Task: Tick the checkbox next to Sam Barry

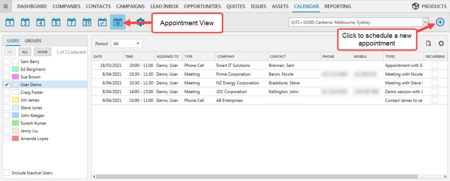Action: pos(7,62)
